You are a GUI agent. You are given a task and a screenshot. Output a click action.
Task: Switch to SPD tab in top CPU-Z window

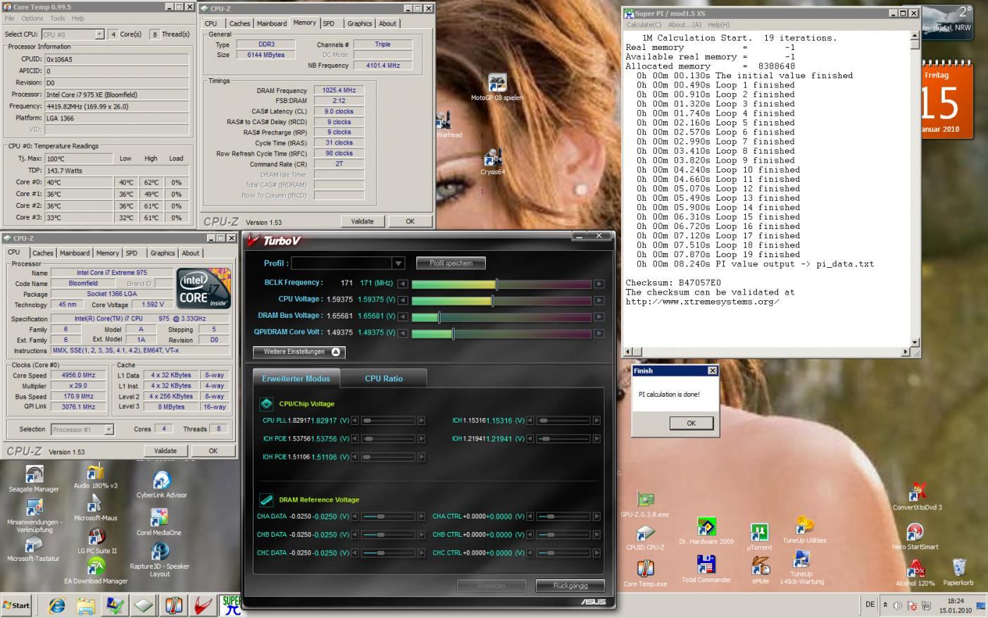pos(329,23)
